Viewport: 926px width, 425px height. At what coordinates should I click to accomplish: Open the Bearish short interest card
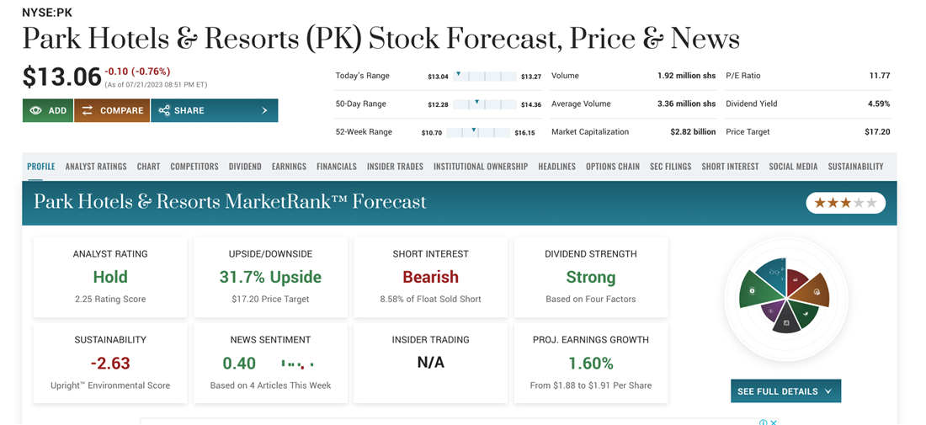click(x=430, y=277)
